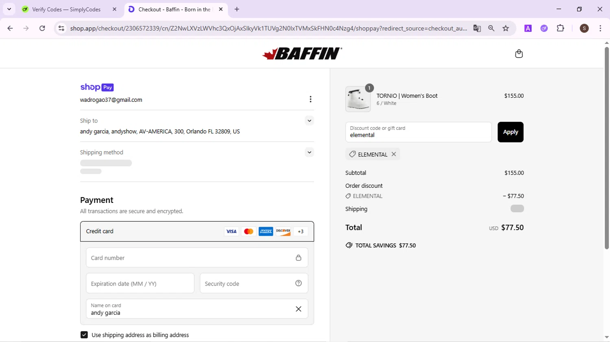Screen dimensions: 610x342
Task: Select the Checkout - Baffin tab
Action: (176, 9)
